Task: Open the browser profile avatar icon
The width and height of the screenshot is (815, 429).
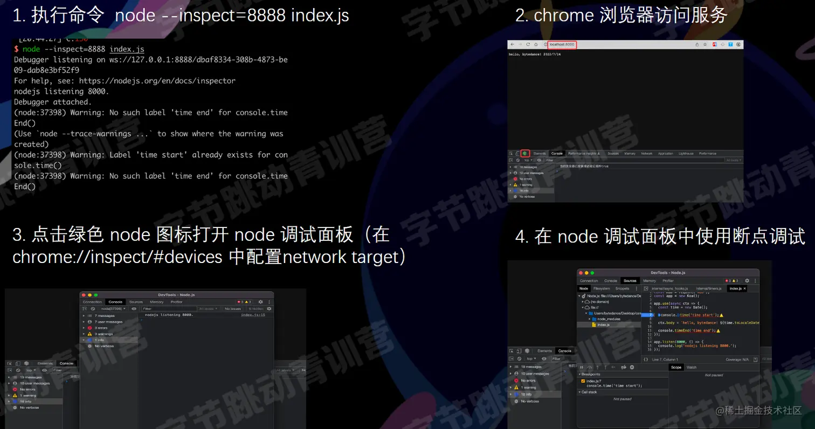Action: click(x=738, y=44)
